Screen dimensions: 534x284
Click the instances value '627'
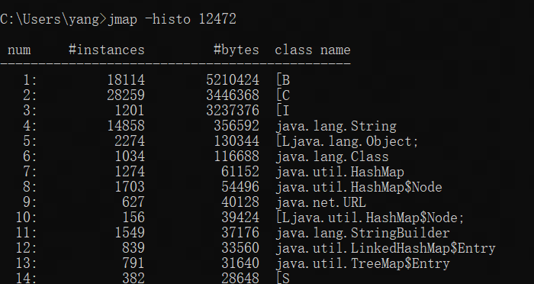(x=133, y=202)
